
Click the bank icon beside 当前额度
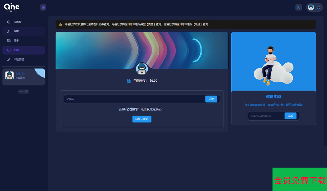coord(129,81)
